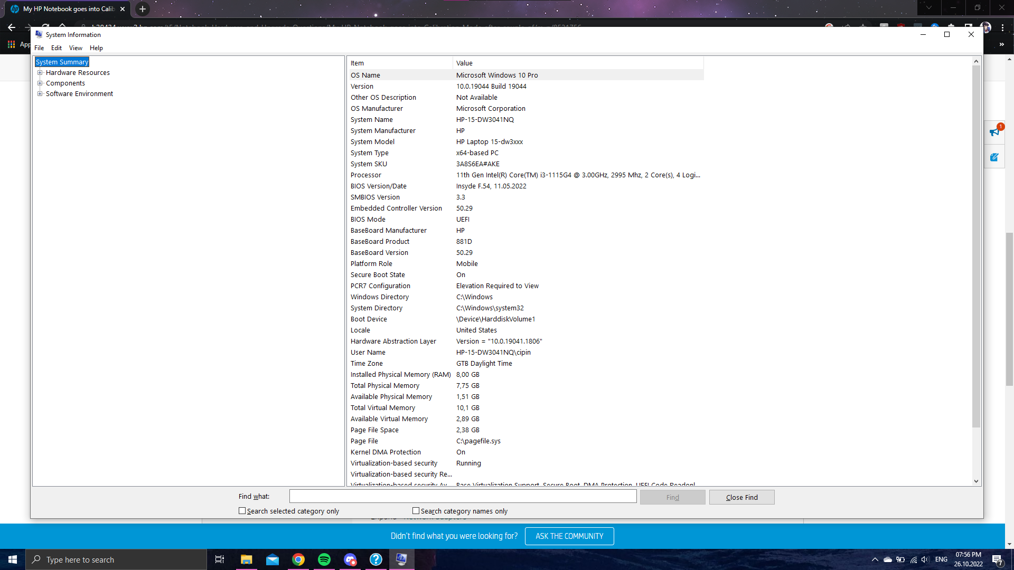The height and width of the screenshot is (570, 1014).
Task: Open the Wi-Fi network tray icon
Action: coord(913,559)
